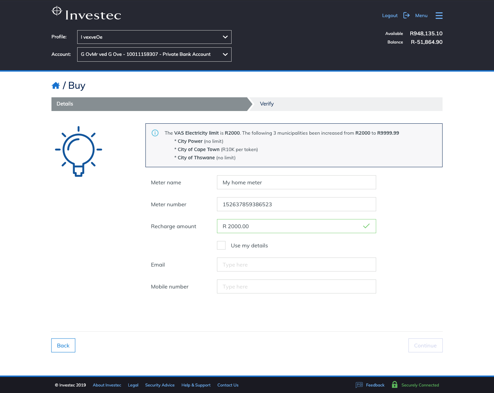The width and height of the screenshot is (494, 393).
Task: Focus the Mobile number field
Action: pos(296,286)
